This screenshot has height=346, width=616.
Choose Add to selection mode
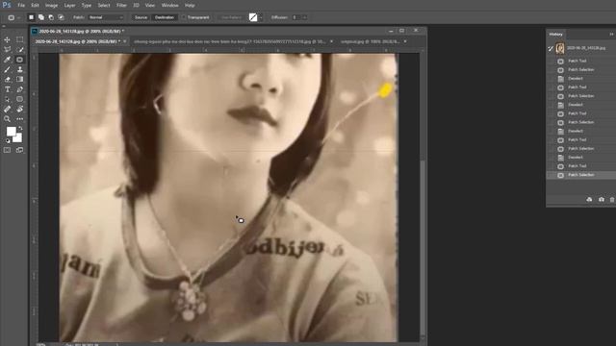[40, 17]
